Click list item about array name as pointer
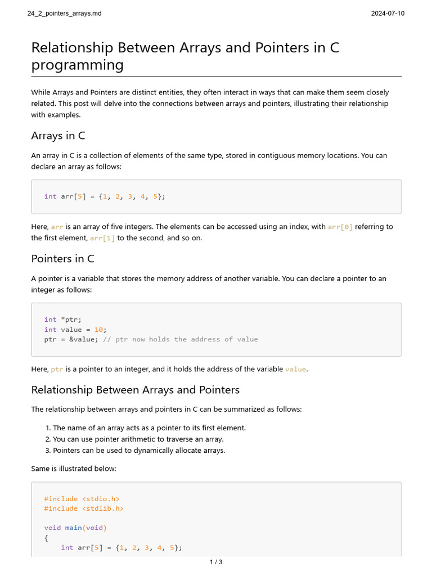 click(x=149, y=428)
